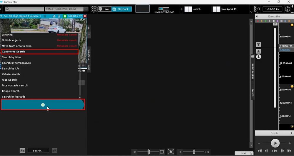Screen dimensions: 294x156
Task: Click the green plus add-search button
Action: click(43, 105)
